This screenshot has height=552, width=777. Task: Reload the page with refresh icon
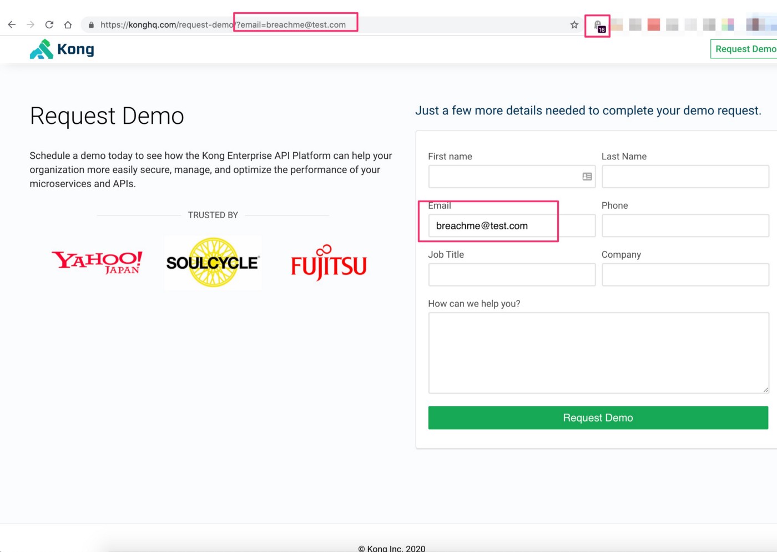[x=49, y=24]
